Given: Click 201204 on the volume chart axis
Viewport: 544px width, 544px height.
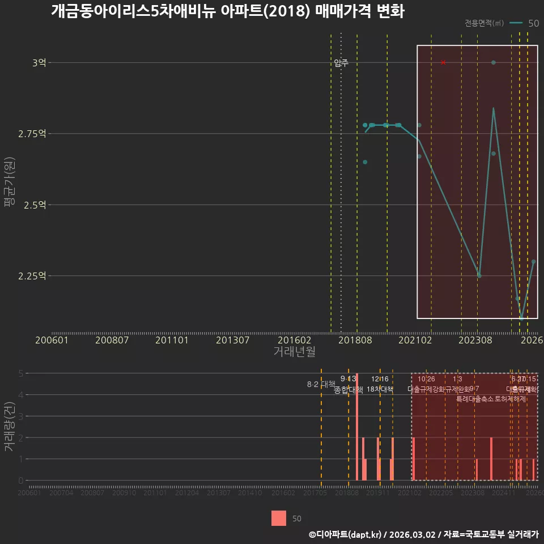Looking at the screenshot, I should (x=186, y=492).
